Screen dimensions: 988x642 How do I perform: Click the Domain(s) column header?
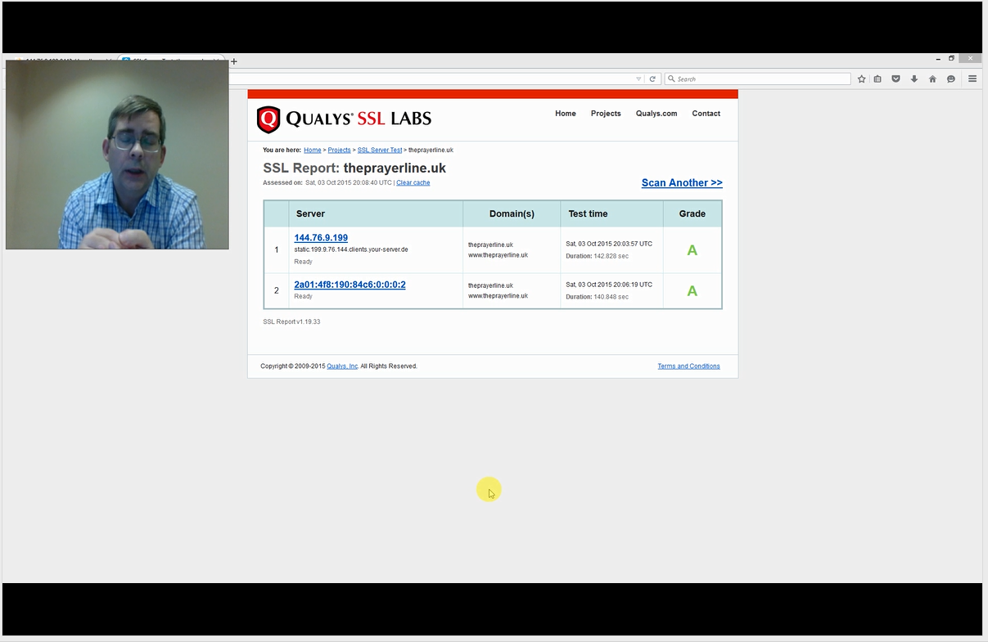pos(512,213)
